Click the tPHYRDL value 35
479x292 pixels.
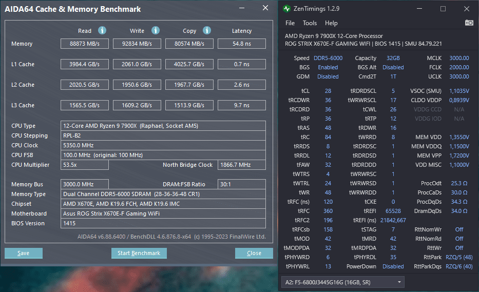393,257
